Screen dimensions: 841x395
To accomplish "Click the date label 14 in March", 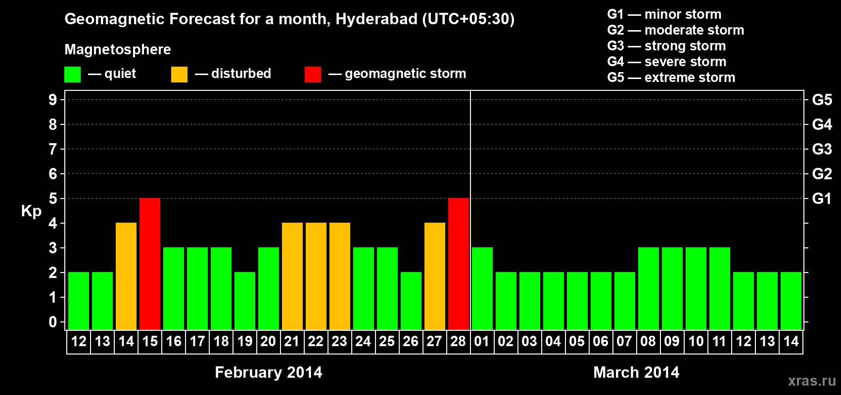I will click(x=791, y=342).
